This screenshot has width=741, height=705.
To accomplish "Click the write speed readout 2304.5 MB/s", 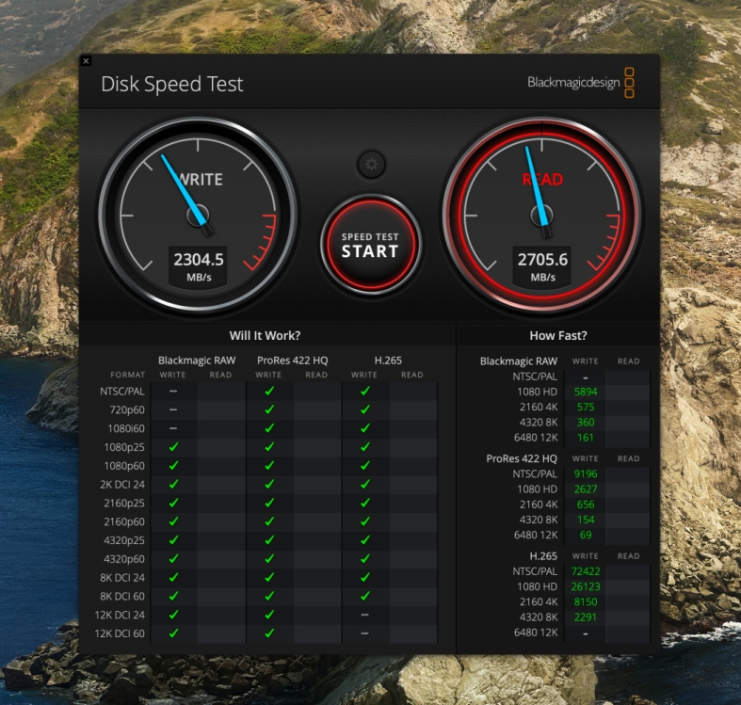I will (199, 266).
